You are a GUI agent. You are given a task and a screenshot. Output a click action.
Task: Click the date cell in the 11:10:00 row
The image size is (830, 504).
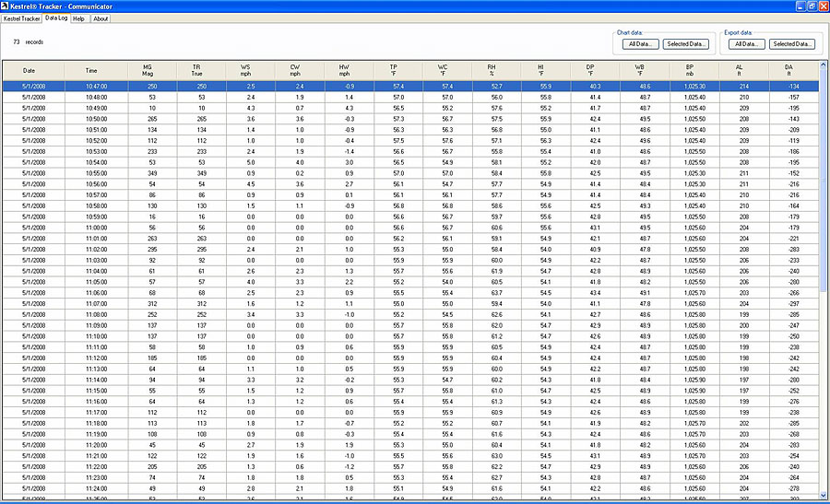tap(34, 336)
